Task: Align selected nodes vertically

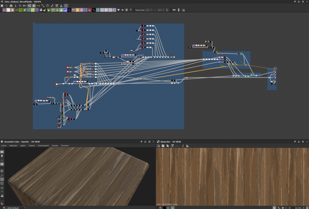Action: [x=179, y=10]
